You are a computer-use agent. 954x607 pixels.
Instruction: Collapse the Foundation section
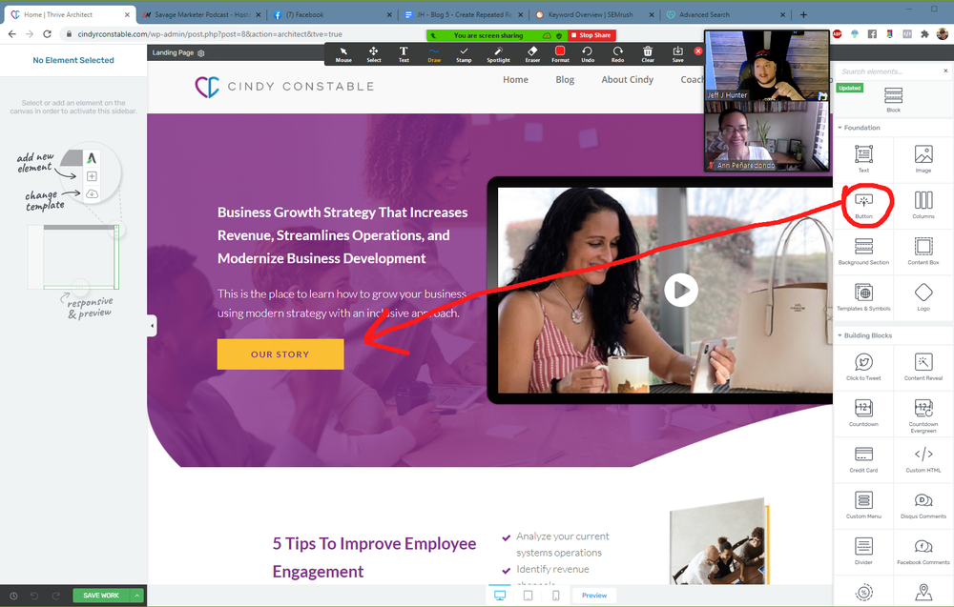[x=859, y=128]
